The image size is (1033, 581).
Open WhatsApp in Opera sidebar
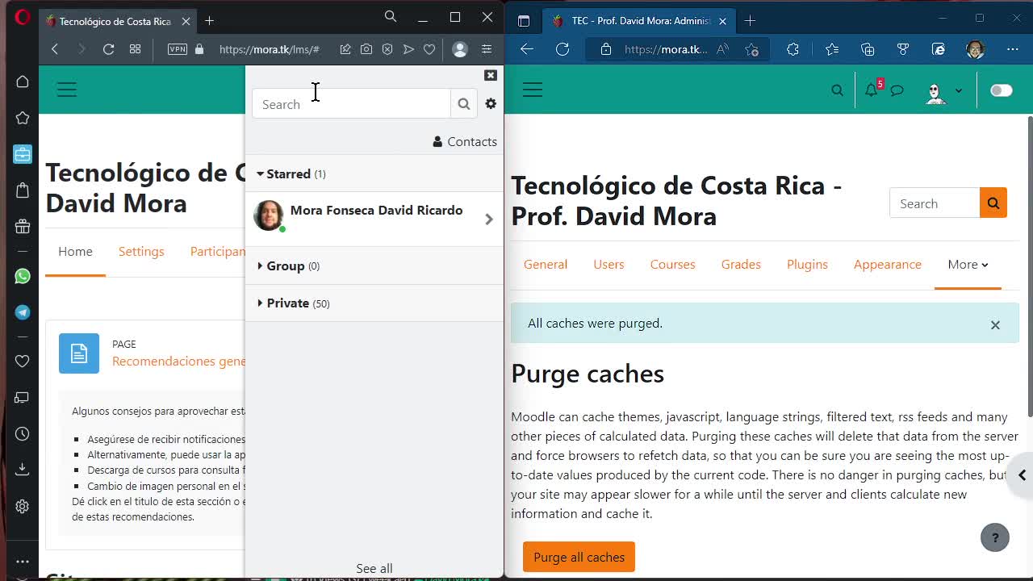point(23,276)
